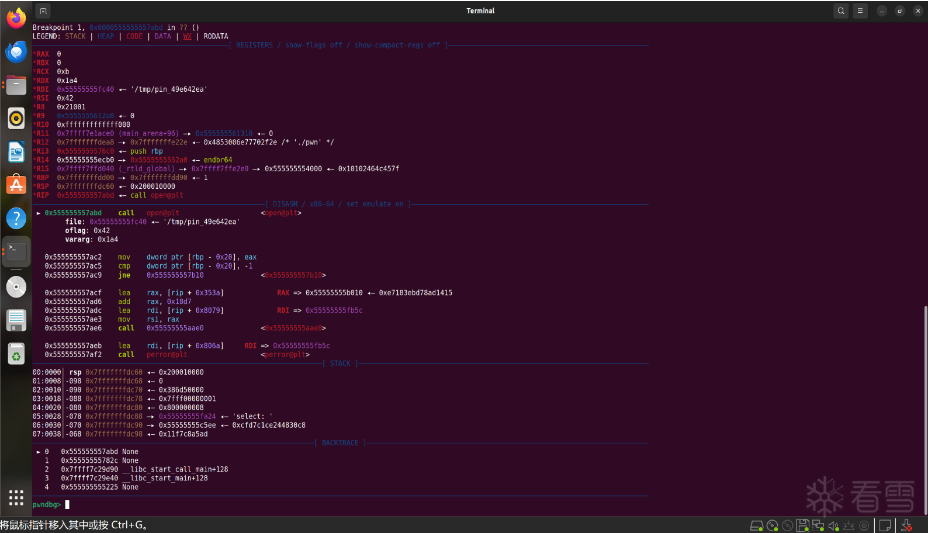The height and width of the screenshot is (533, 928).
Task: Toggle the VM sound device icon
Action: click(833, 526)
